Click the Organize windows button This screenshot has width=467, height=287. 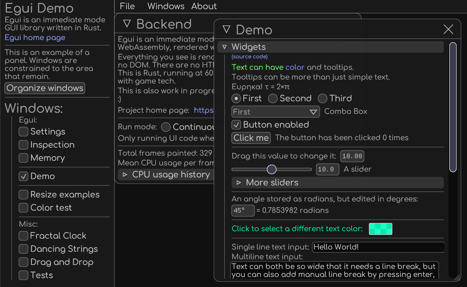[45, 88]
